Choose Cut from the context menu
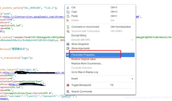Image resolution: width=172 pixels, height=101 pixels. [100, 7]
